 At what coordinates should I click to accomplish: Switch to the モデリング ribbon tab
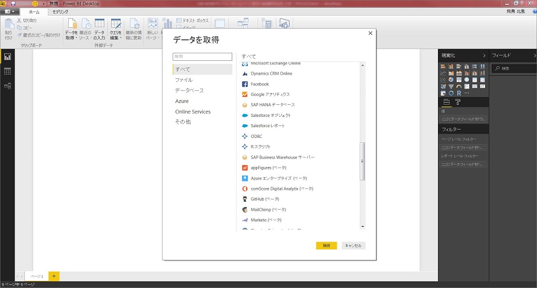click(x=60, y=11)
